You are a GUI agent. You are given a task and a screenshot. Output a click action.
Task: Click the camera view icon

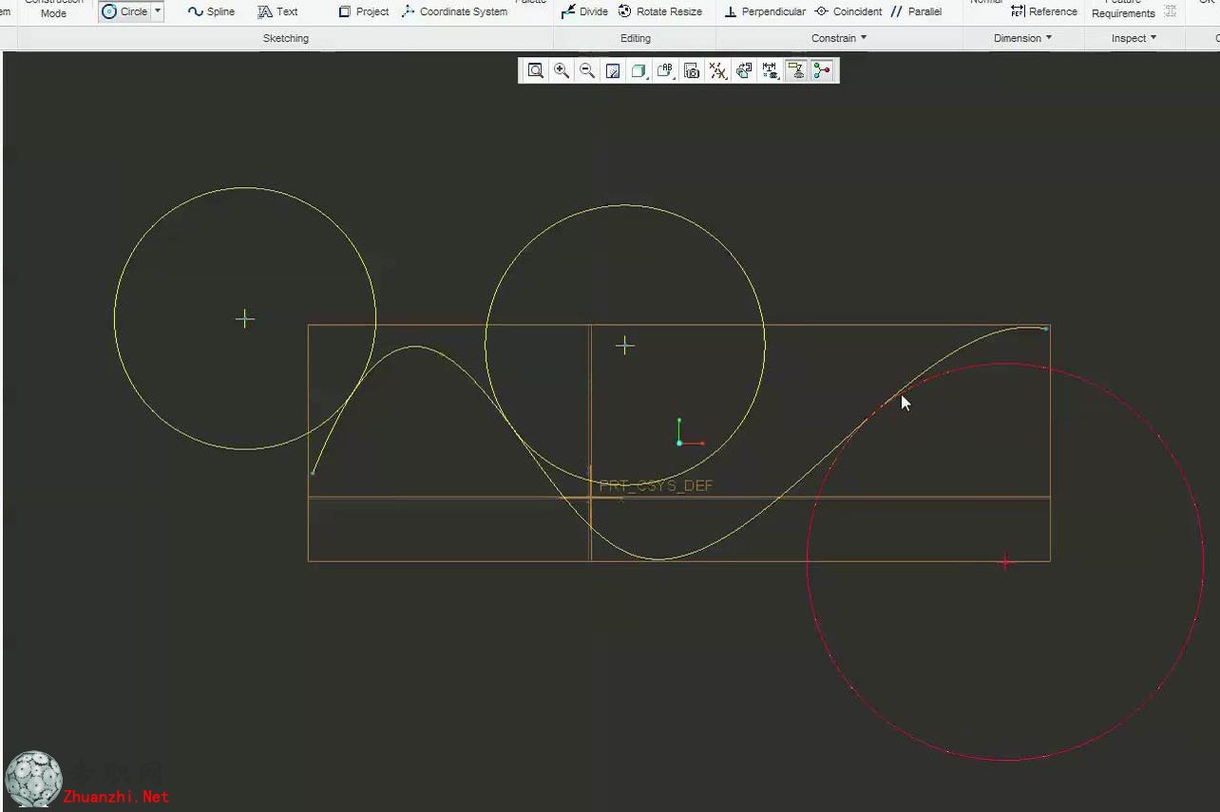coord(692,70)
